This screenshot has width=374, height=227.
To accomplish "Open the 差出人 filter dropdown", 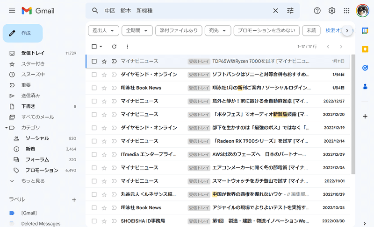I will coord(103,31).
